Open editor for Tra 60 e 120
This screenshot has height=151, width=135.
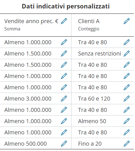[x=127, y=99]
